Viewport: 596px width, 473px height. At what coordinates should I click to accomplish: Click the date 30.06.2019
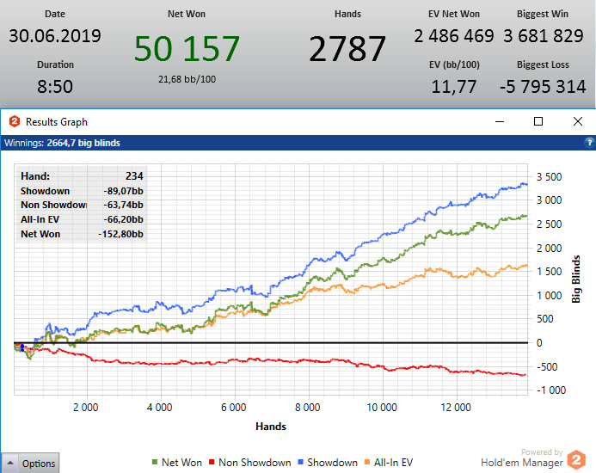click(x=55, y=36)
